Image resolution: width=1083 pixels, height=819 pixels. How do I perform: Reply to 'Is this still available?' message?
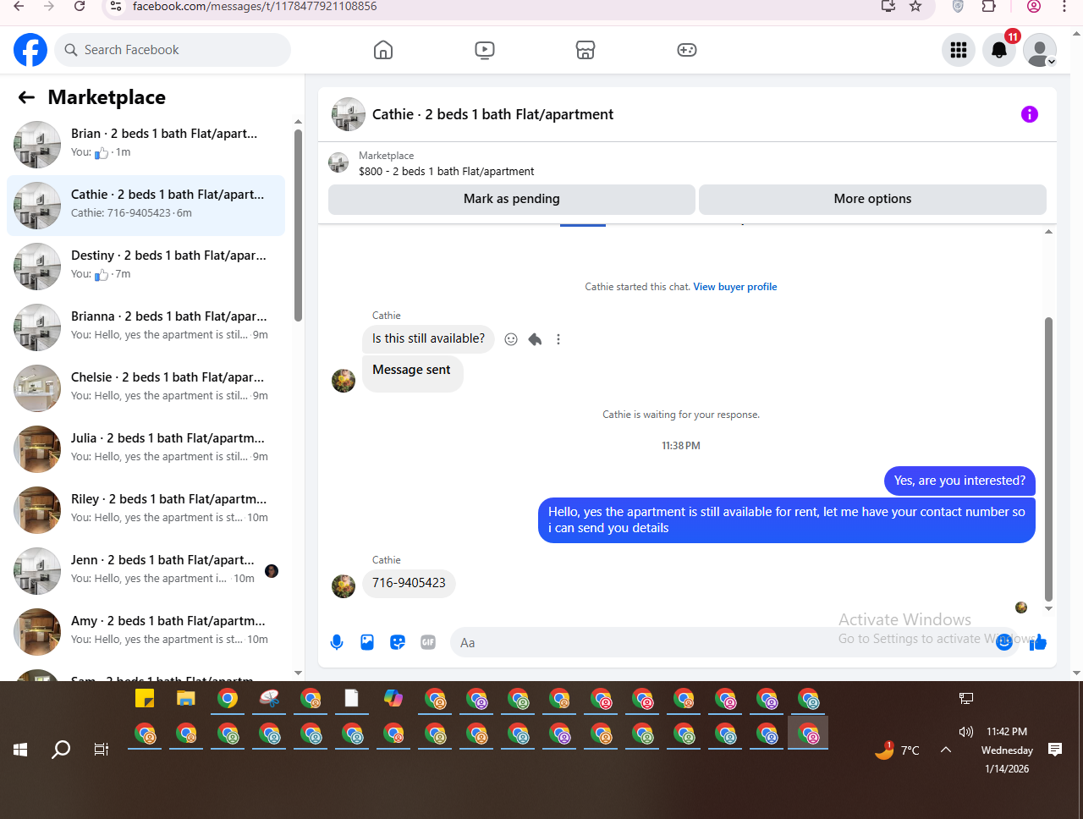[x=535, y=339]
